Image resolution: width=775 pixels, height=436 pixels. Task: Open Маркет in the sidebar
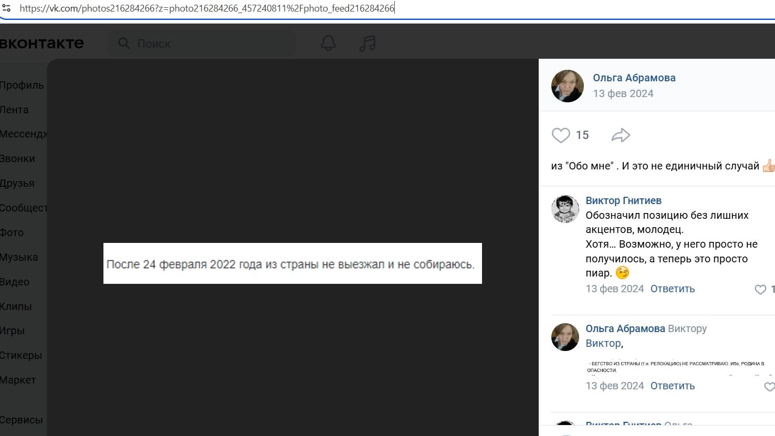point(18,380)
